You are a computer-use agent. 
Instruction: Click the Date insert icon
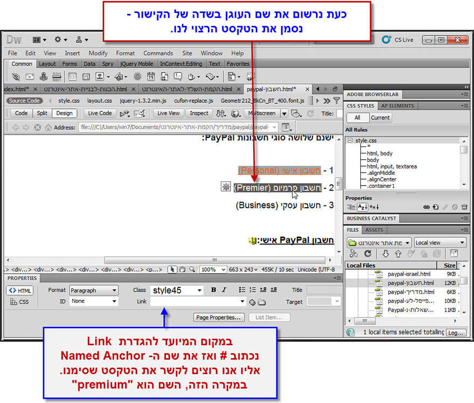[x=151, y=76]
